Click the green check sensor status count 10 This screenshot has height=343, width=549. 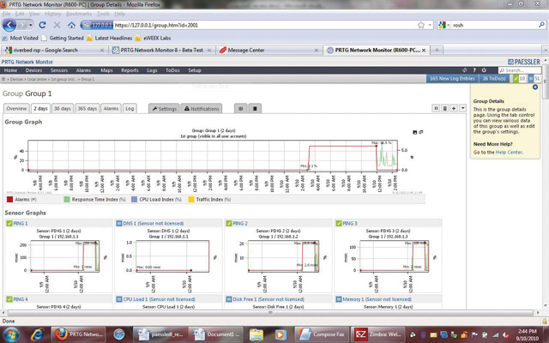520,78
